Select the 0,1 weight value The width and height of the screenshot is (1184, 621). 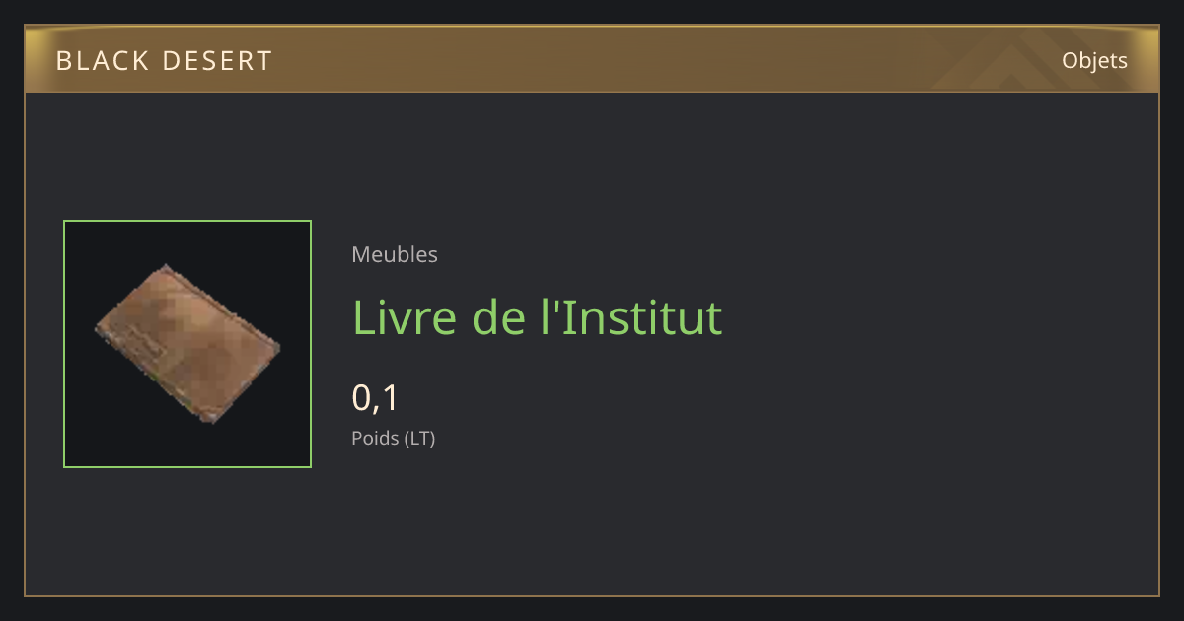tap(375, 398)
